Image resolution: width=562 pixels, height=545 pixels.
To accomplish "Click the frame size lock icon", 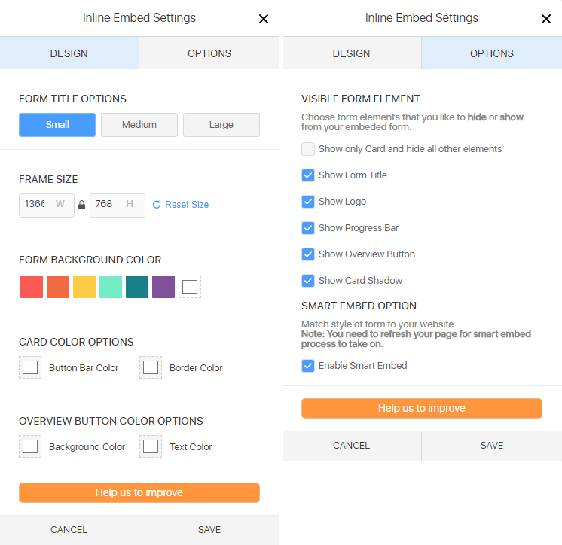I will (x=82, y=205).
